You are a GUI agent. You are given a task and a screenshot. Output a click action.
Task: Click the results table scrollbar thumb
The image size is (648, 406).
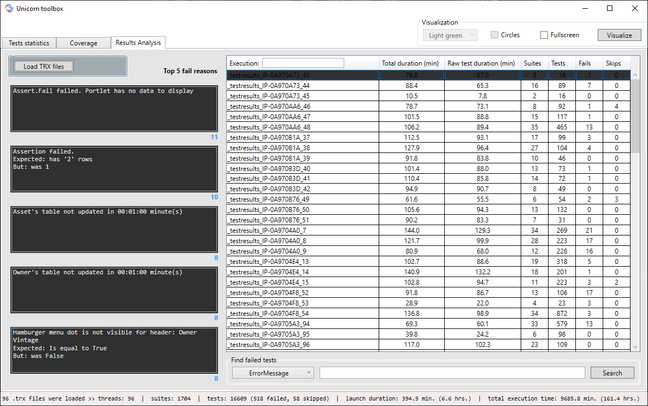coord(635,116)
